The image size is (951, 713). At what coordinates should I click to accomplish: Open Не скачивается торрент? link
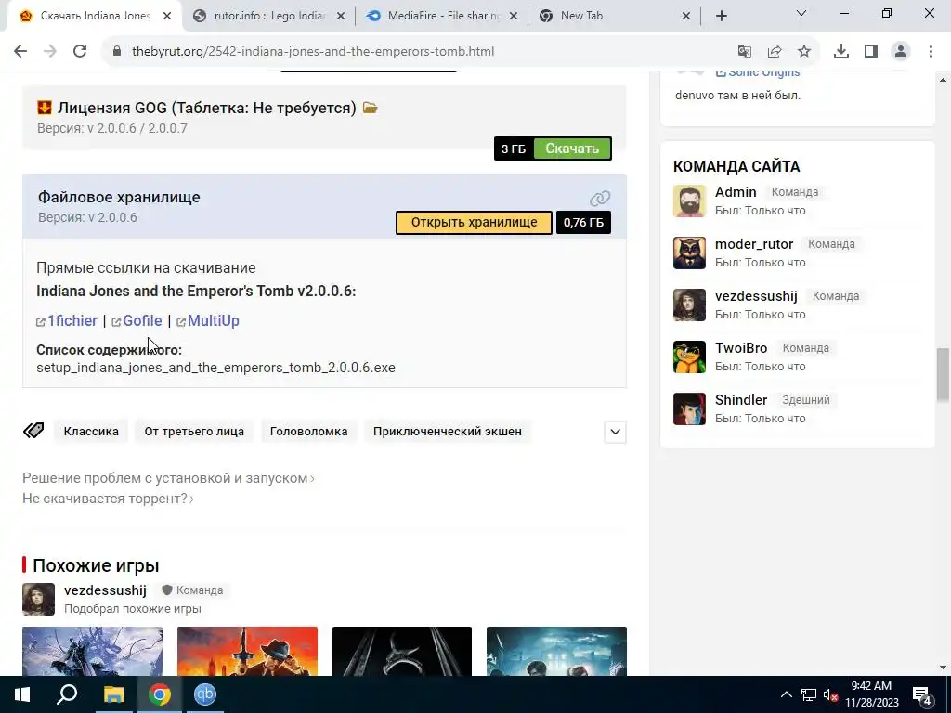coord(108,499)
